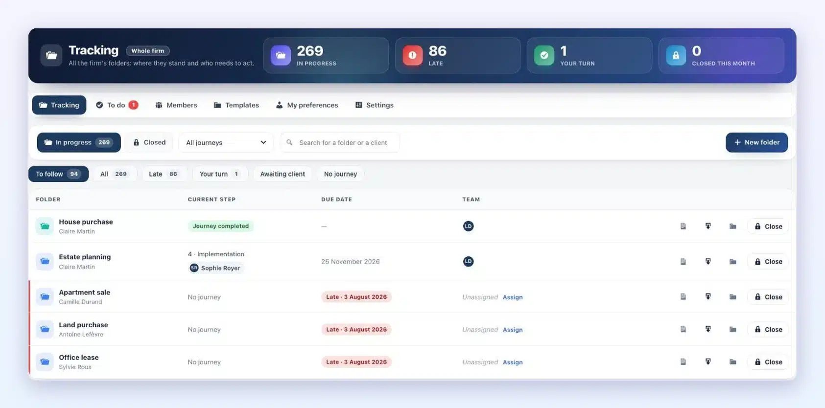
Task: Open document icon in Apartment sale row
Action: 683,296
